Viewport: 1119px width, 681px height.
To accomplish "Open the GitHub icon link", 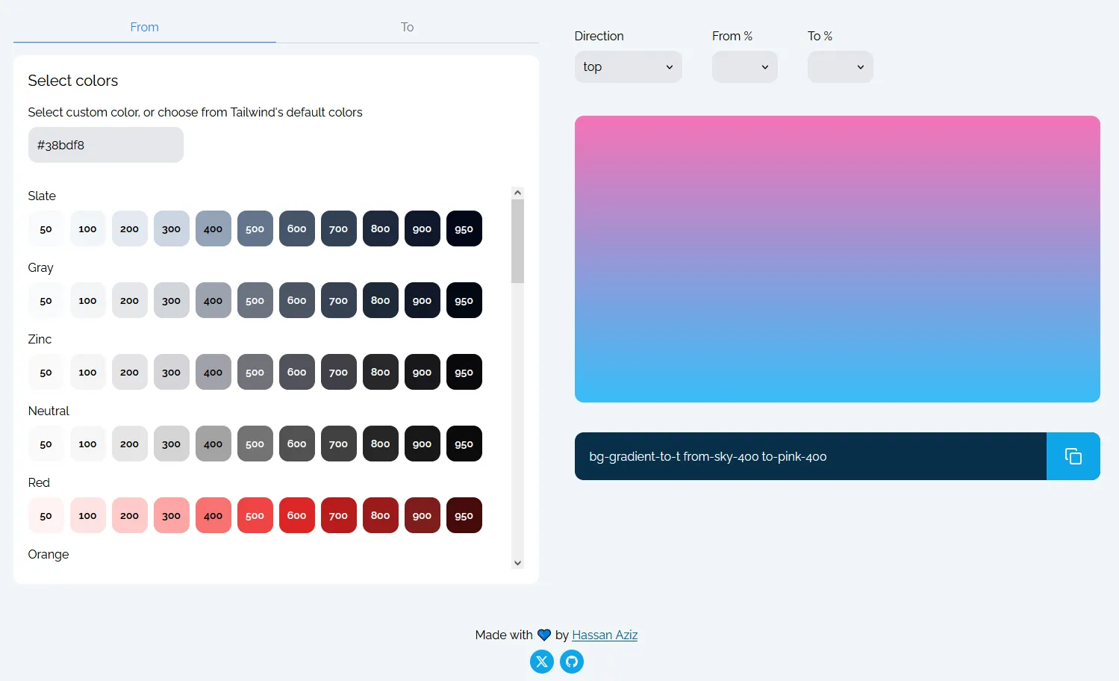I will [x=572, y=662].
